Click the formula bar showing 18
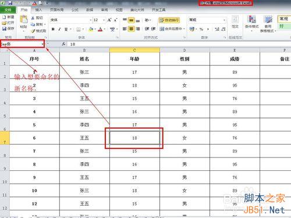The width and height of the screenshot is (291, 218). coord(179,44)
